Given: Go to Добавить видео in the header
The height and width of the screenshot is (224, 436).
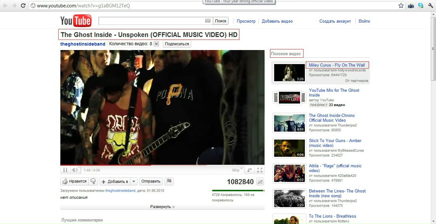Looking at the screenshot, I should pos(277,21).
